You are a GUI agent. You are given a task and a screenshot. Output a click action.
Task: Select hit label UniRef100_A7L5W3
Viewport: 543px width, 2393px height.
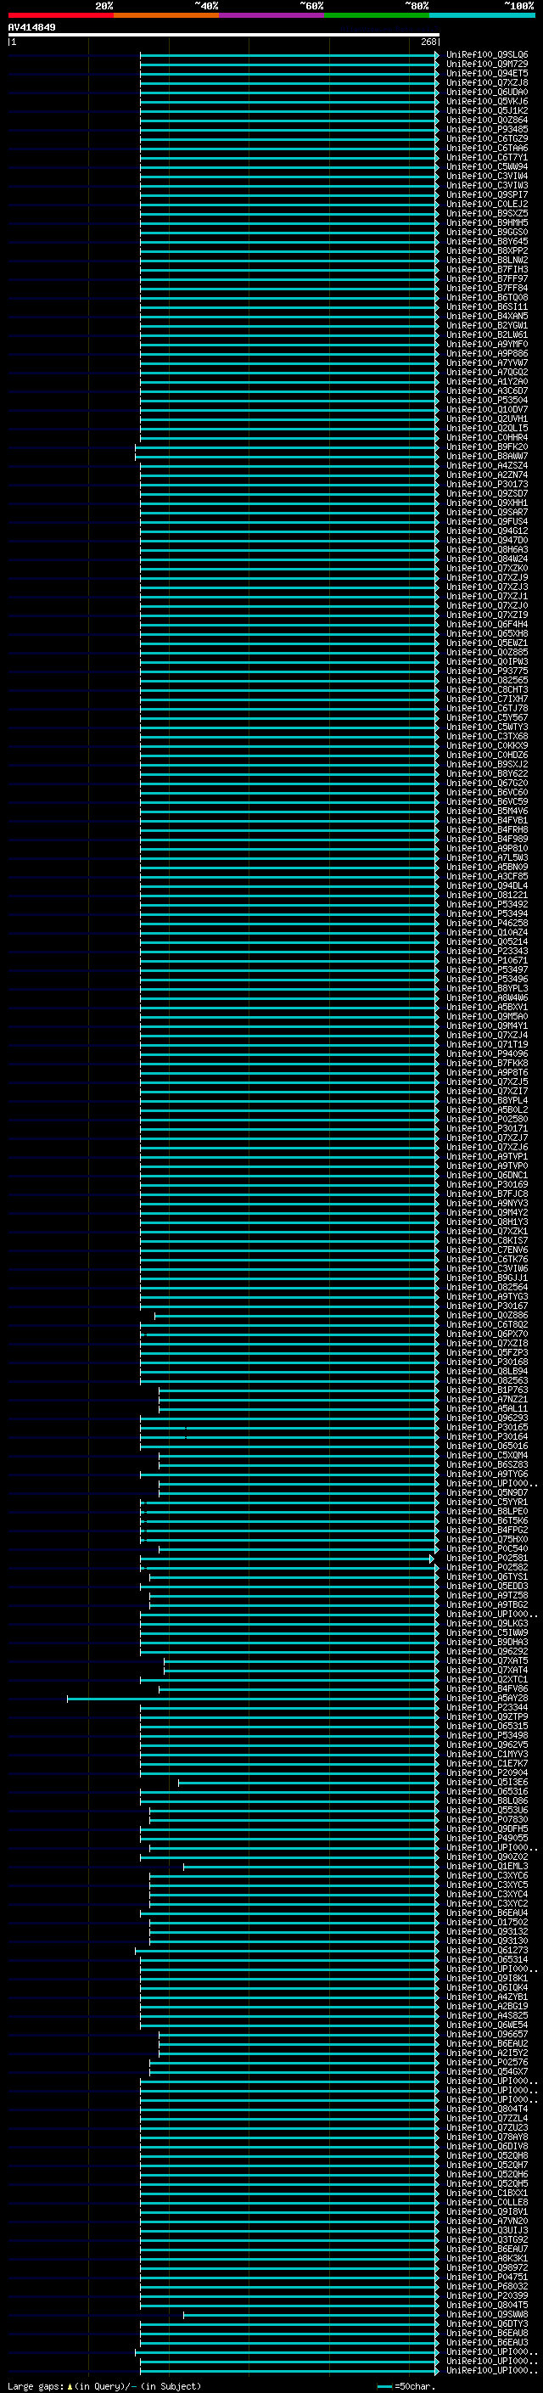487,857
